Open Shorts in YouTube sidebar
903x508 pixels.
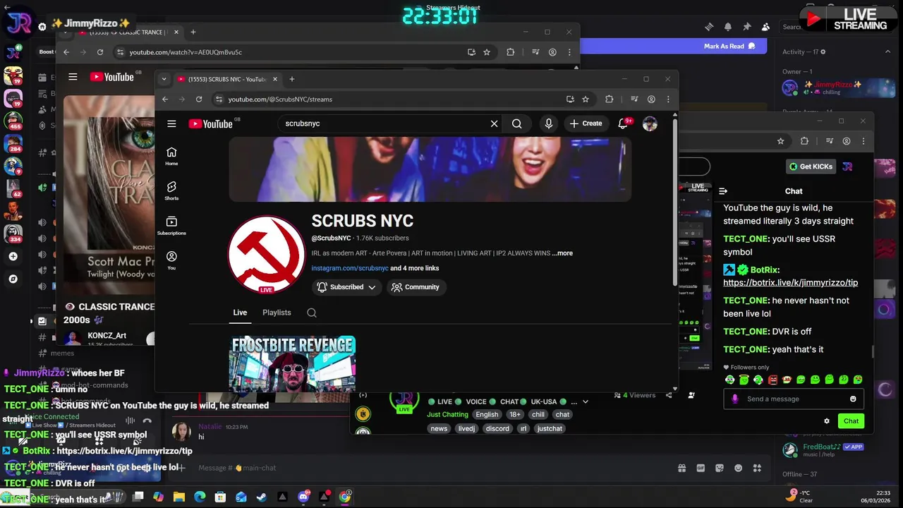pyautogui.click(x=171, y=190)
